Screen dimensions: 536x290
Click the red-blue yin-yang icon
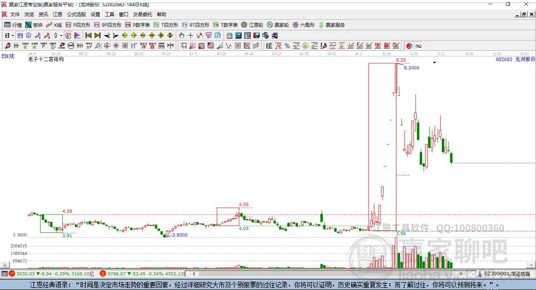tap(409, 46)
